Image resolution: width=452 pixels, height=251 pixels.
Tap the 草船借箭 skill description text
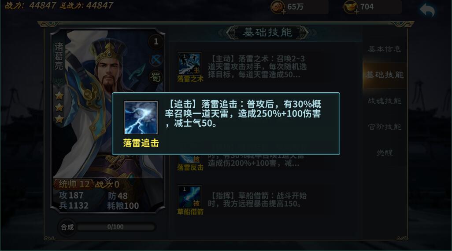pyautogui.click(x=257, y=200)
